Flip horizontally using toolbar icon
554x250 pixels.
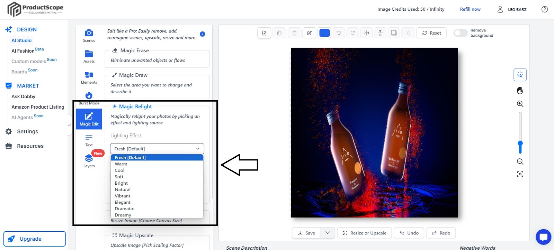(366, 33)
